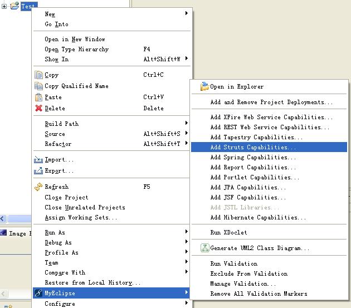Open the Build Path submenu arrow
Screen dimensions: 351x308
[187, 123]
